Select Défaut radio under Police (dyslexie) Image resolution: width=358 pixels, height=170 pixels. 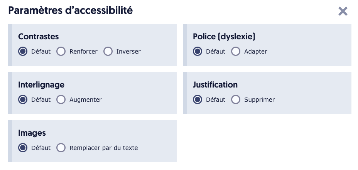pyautogui.click(x=198, y=51)
